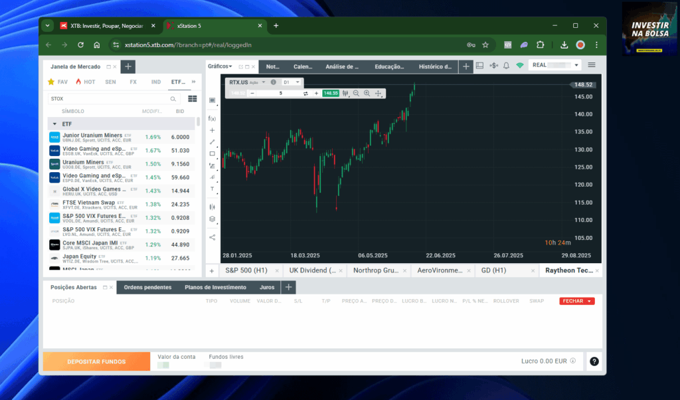Switch market watch to grid view
680x400 pixels.
pyautogui.click(x=193, y=99)
